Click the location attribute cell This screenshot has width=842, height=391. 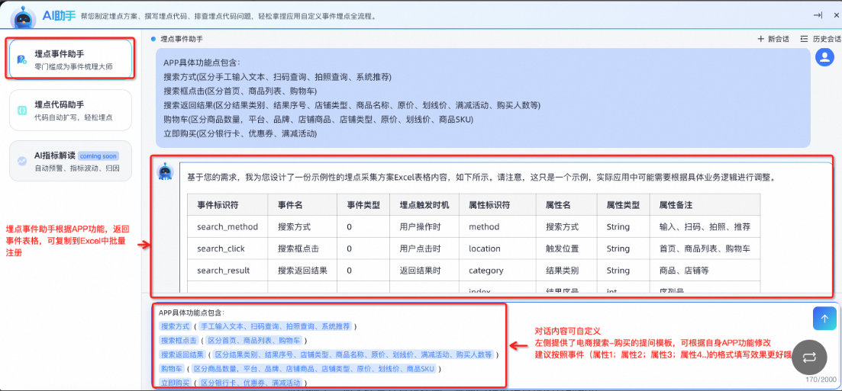pyautogui.click(x=498, y=249)
